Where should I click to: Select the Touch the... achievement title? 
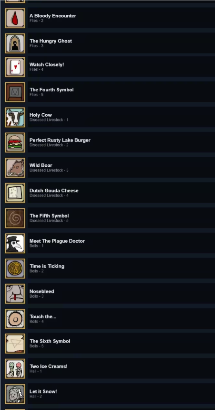(43, 317)
